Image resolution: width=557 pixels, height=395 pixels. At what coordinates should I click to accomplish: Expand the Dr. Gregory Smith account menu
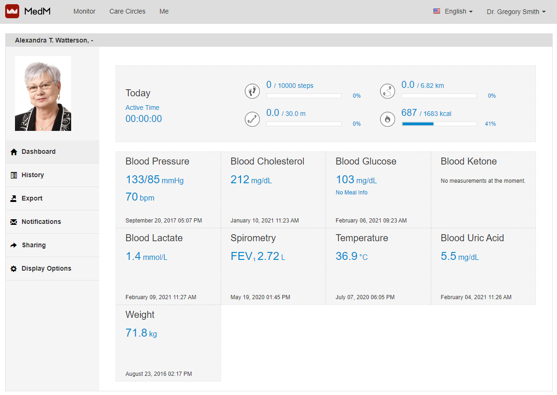[516, 12]
